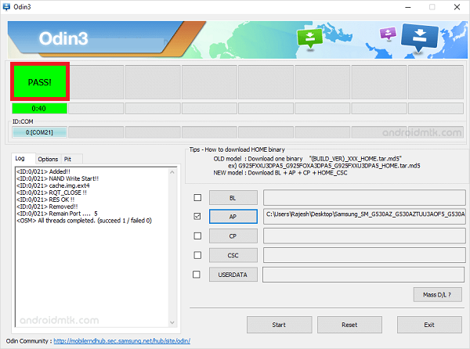Click the 'Removed!!' log line
Screen dimensions: 470x349
(x=47, y=207)
